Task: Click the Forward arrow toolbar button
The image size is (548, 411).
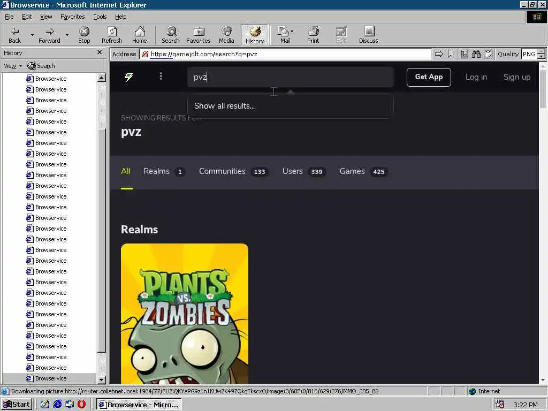Action: [x=49, y=35]
